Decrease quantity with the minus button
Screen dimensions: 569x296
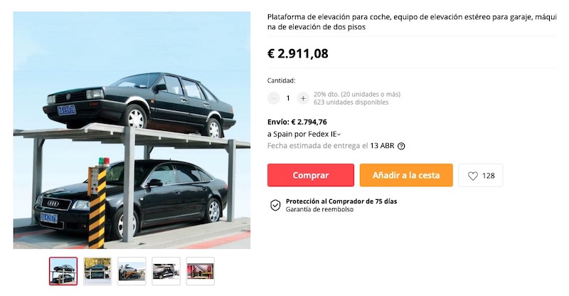click(x=274, y=98)
